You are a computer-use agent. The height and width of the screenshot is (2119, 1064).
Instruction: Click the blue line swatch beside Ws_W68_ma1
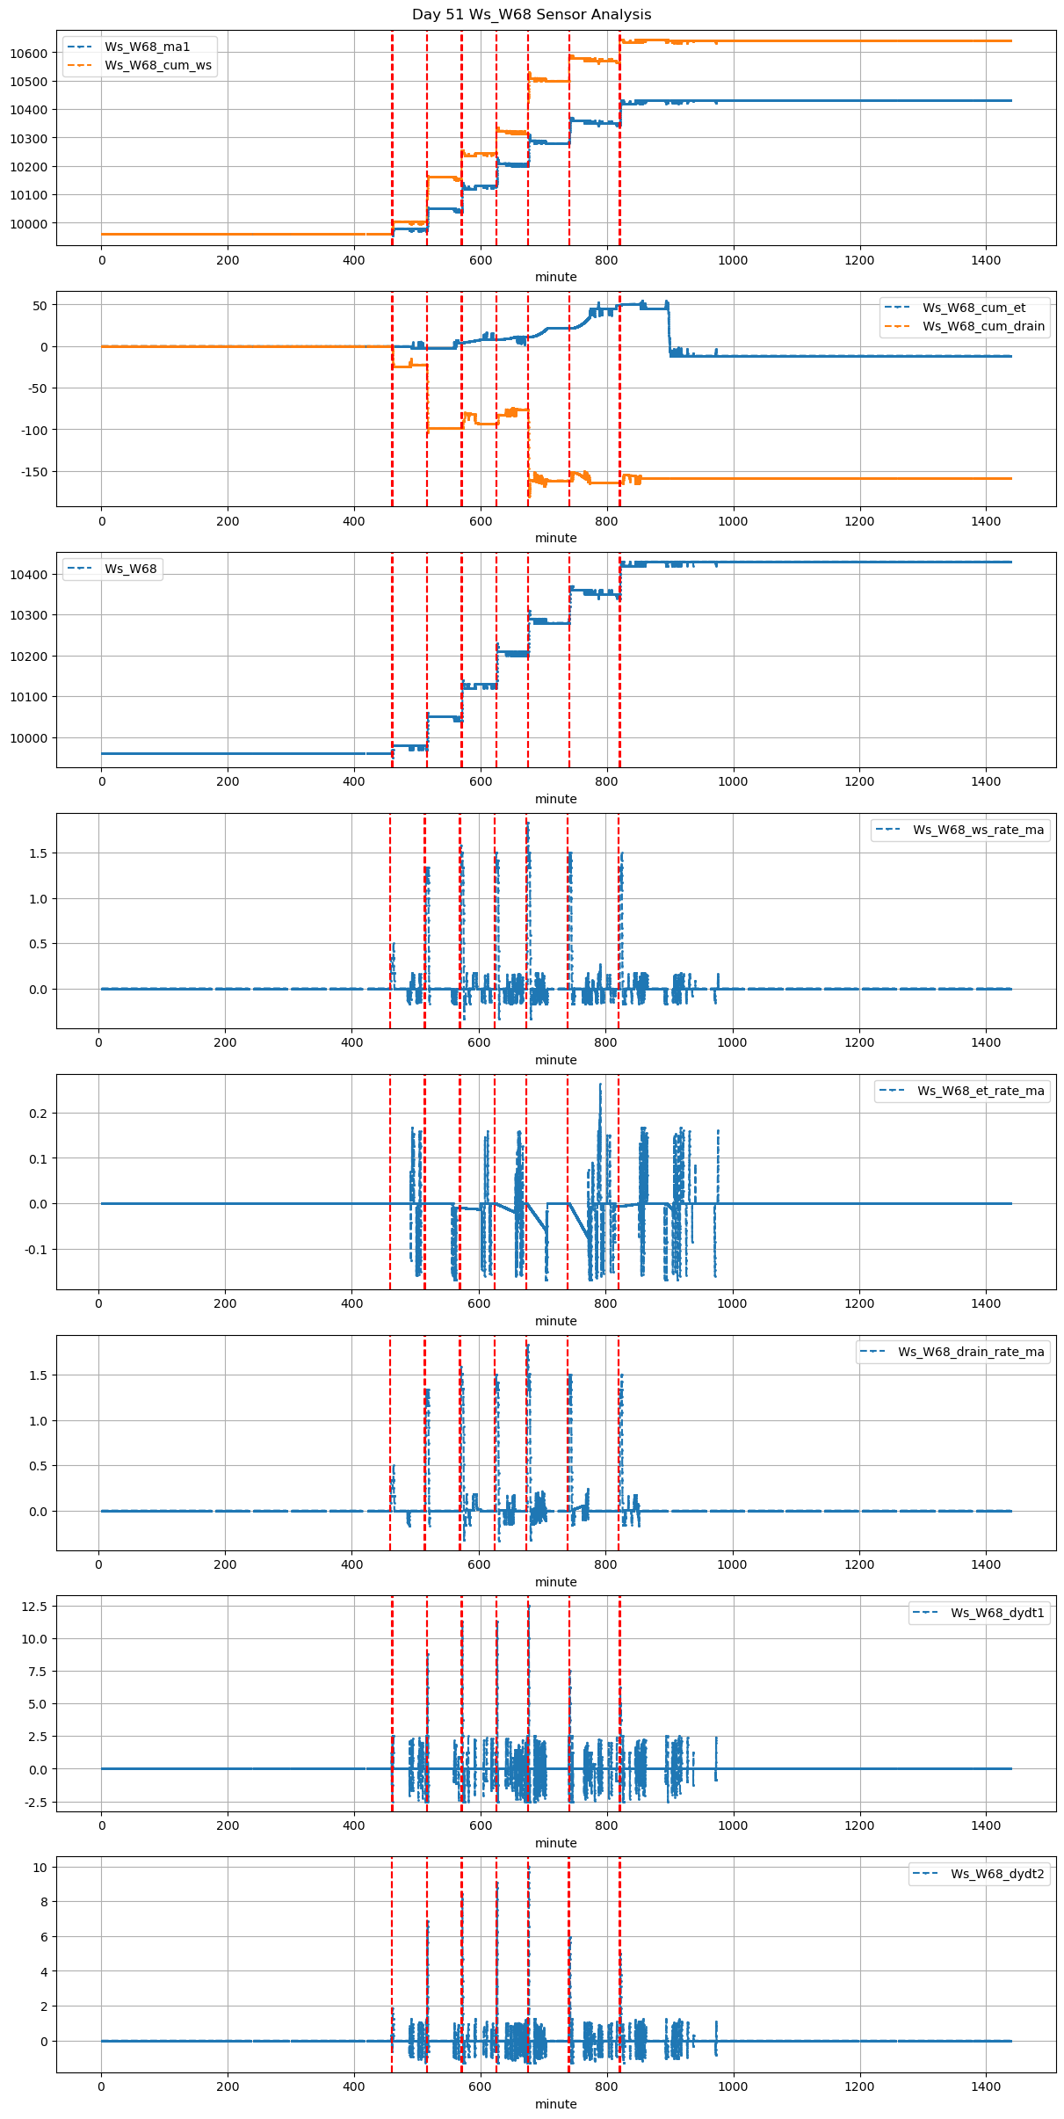(x=80, y=47)
